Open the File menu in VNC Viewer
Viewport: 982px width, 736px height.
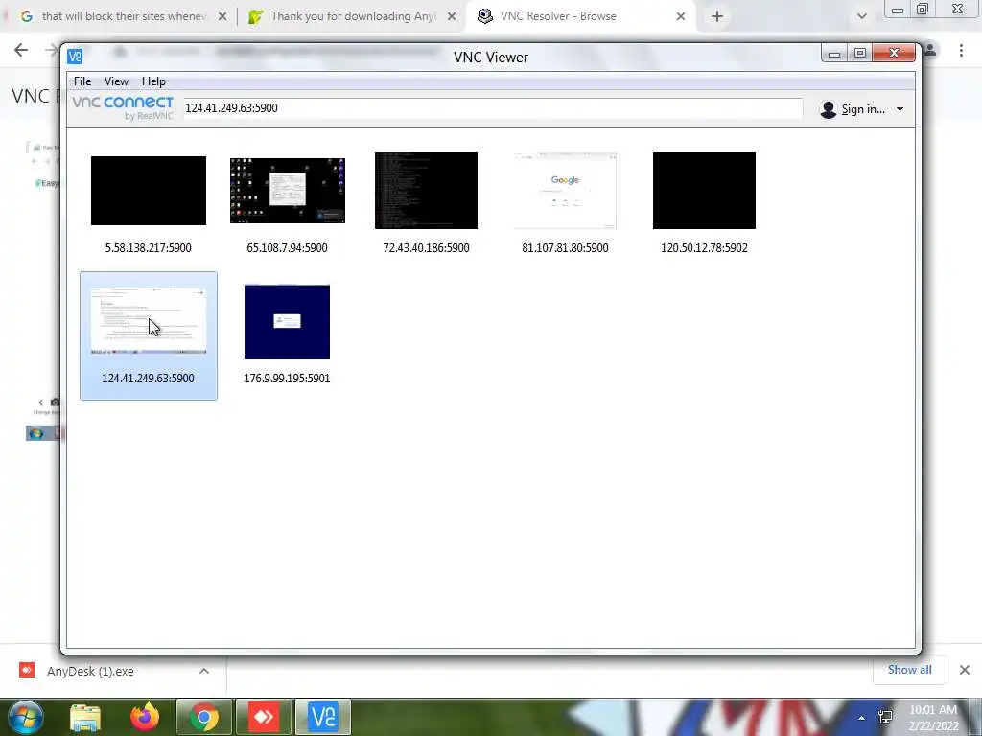(82, 81)
